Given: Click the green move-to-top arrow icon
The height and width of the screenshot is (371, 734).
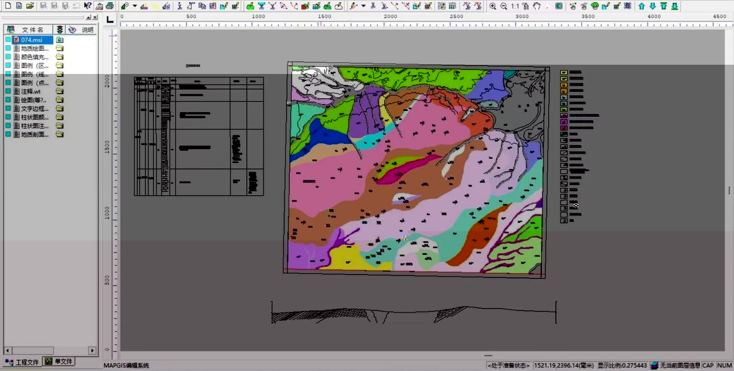Looking at the screenshot, I should coord(663,6).
